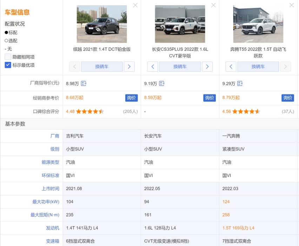Image resolution: width=299 pixels, height=246 pixels.
Task: Click dealer price 8.79万起
Action: click(231, 98)
